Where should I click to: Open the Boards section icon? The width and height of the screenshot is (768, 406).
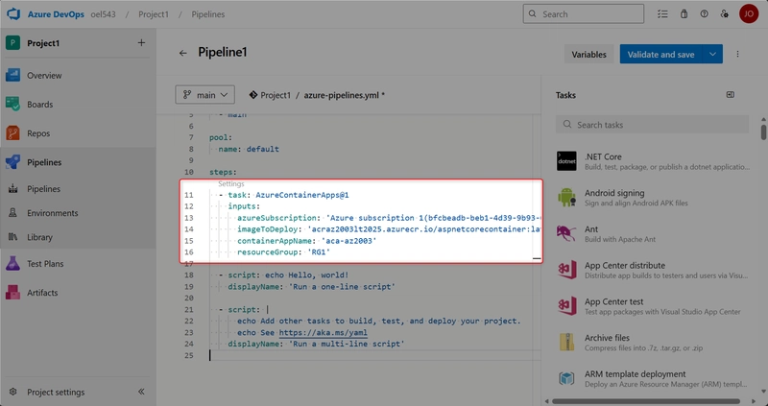click(13, 105)
